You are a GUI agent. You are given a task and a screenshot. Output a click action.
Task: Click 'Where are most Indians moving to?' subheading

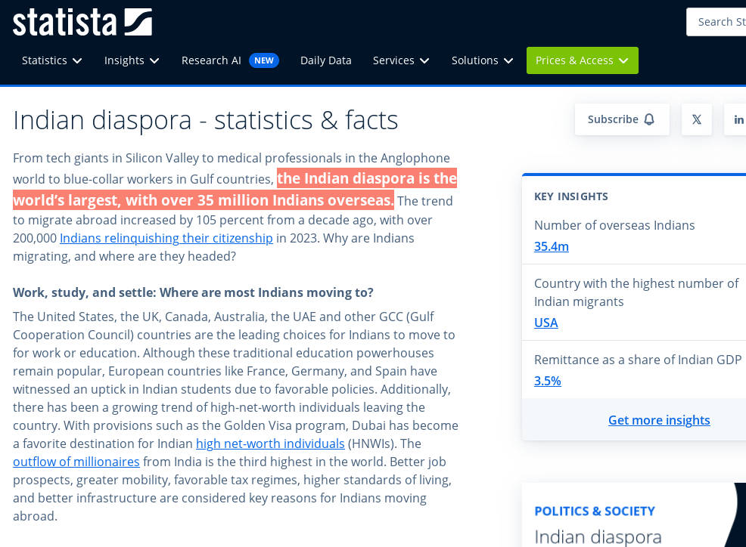(193, 292)
